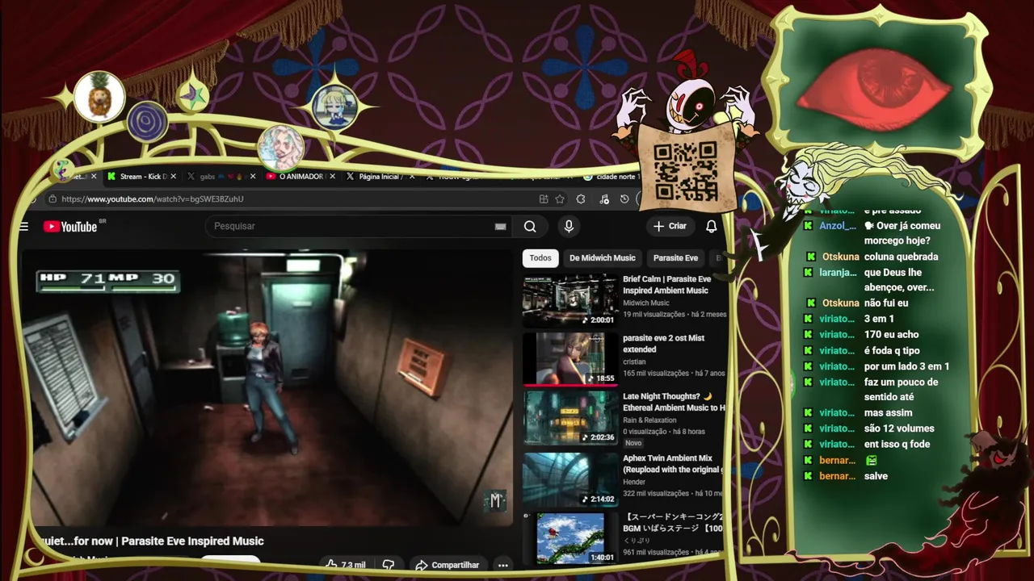The image size is (1034, 581).
Task: Go to YouTube home via logo
Action: pyautogui.click(x=70, y=227)
